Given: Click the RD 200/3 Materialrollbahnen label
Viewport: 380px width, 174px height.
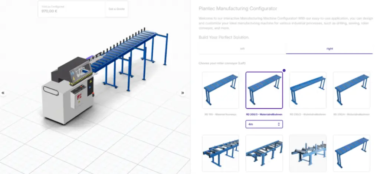Looking at the screenshot, I should pyautogui.click(x=264, y=114).
